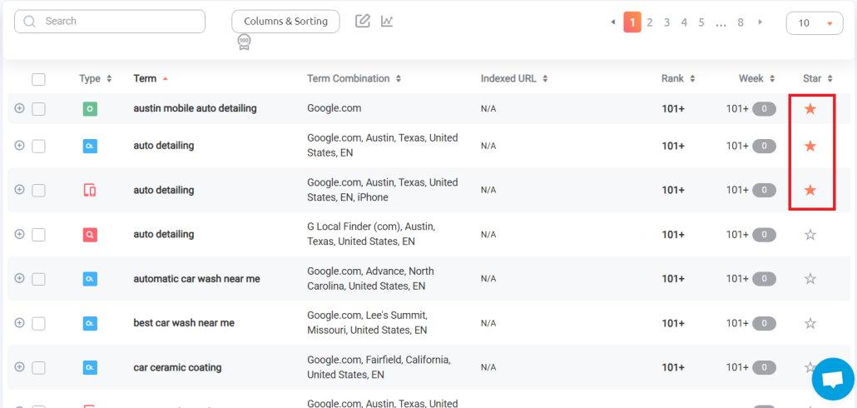Click week change badge of automatic car wash near me
The image size is (857, 408).
point(764,279)
